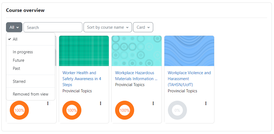274x134 pixels.
Task: Click Provincial Topics under Hazardous Materials course
Action: click(130, 85)
